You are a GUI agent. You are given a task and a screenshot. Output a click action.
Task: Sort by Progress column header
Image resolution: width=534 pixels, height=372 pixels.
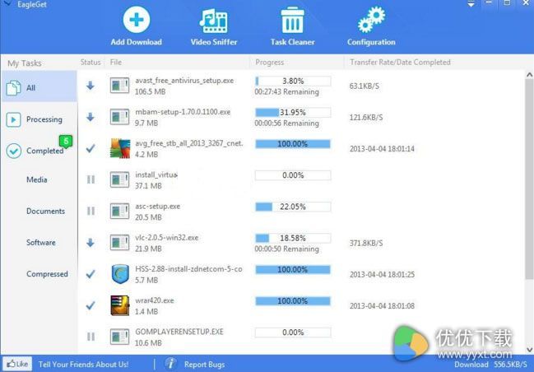[269, 63]
